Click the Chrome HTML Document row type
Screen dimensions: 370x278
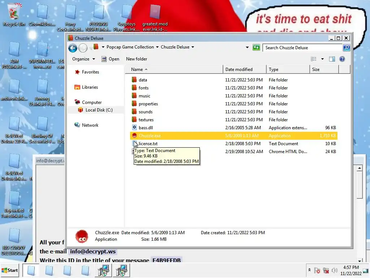coord(288,152)
